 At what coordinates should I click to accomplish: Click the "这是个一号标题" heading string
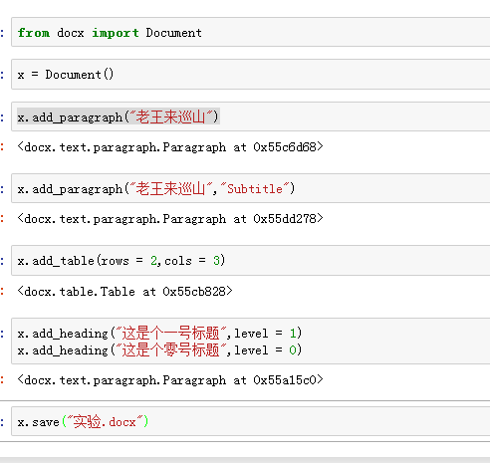[x=170, y=333]
